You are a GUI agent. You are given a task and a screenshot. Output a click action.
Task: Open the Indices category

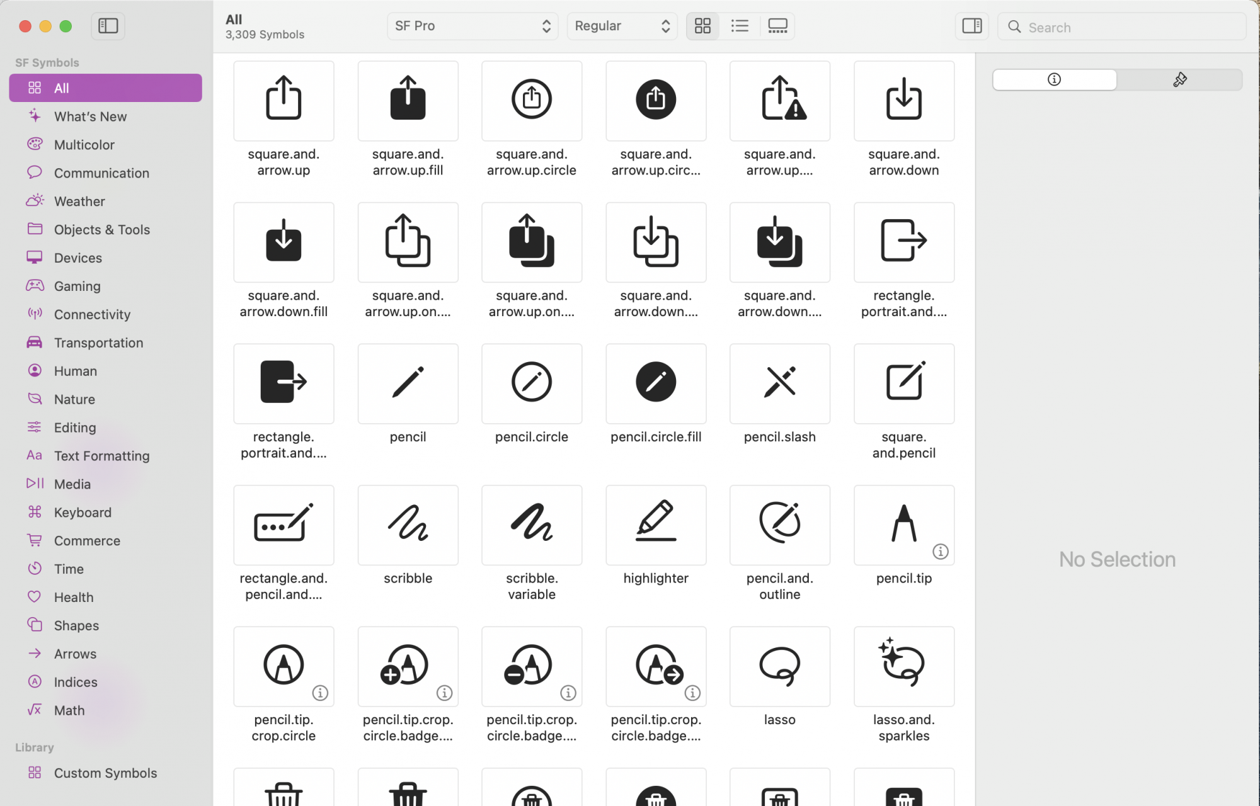coord(105,682)
